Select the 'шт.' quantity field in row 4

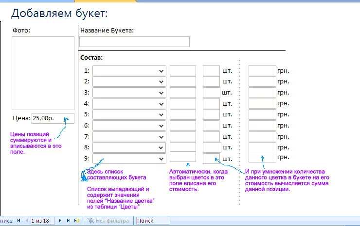coord(211,103)
